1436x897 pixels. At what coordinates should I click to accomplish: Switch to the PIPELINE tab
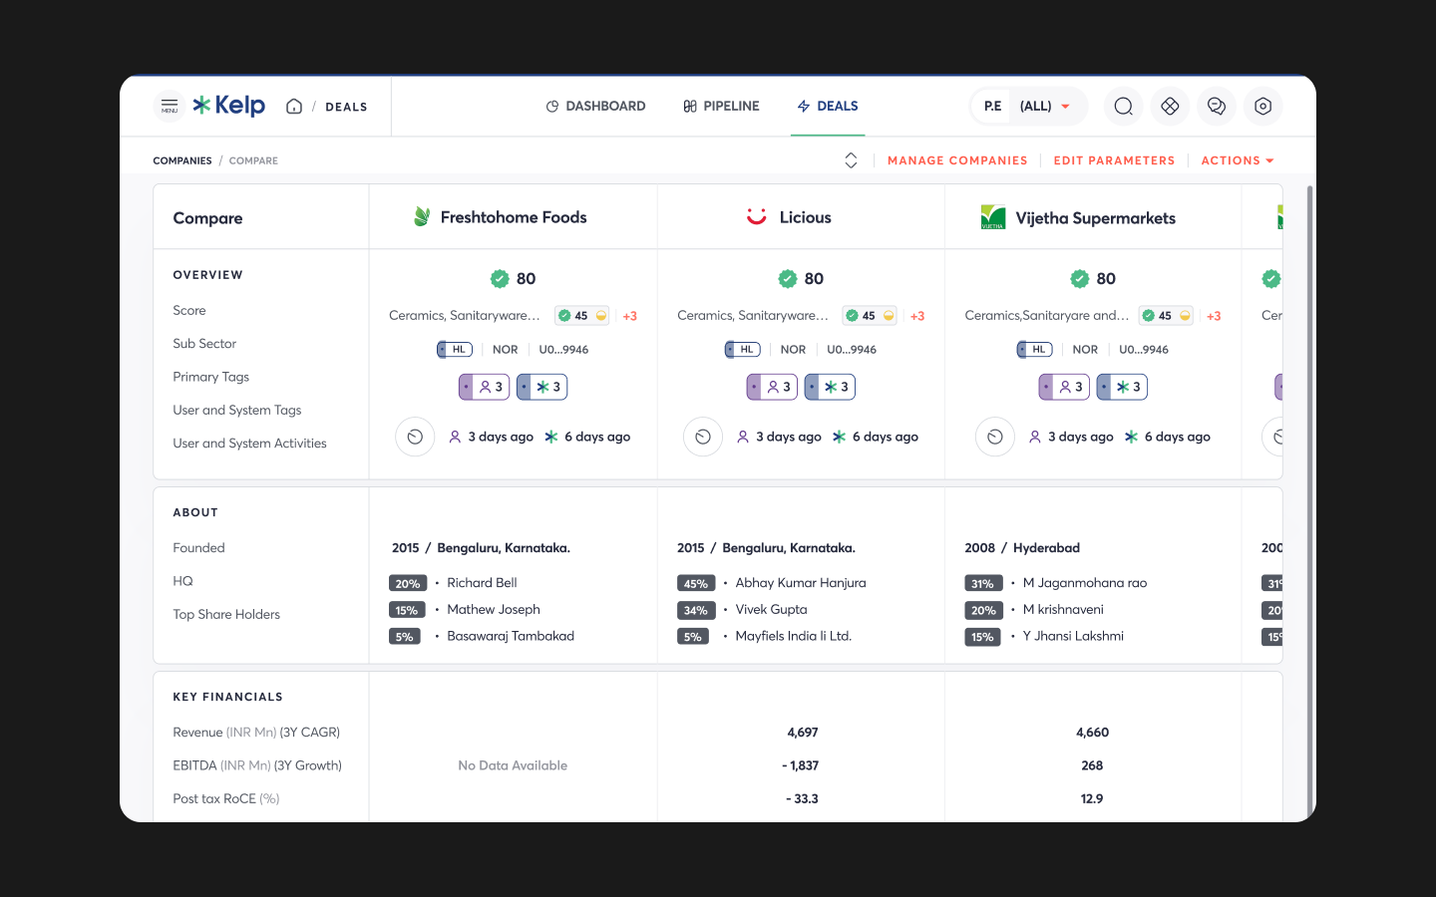721,107
